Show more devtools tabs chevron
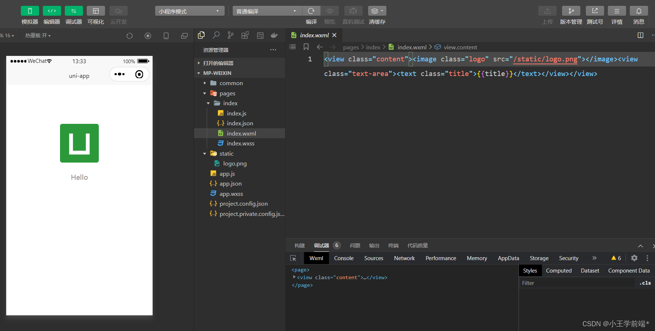 [594, 258]
